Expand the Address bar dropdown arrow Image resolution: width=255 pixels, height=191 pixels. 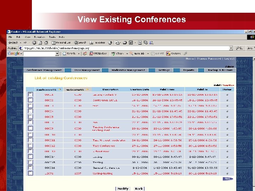pyautogui.click(x=231, y=48)
